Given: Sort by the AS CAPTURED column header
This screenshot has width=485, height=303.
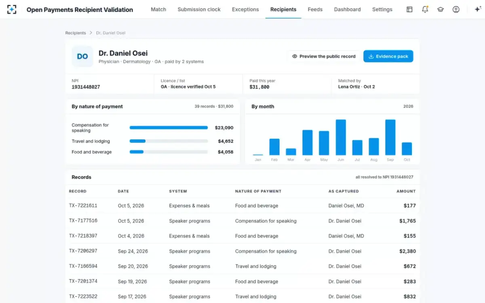Looking at the screenshot, I should (x=344, y=191).
